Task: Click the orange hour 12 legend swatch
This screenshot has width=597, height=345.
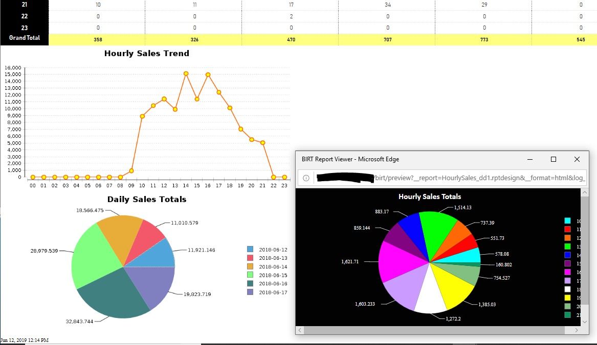Action: click(x=567, y=238)
